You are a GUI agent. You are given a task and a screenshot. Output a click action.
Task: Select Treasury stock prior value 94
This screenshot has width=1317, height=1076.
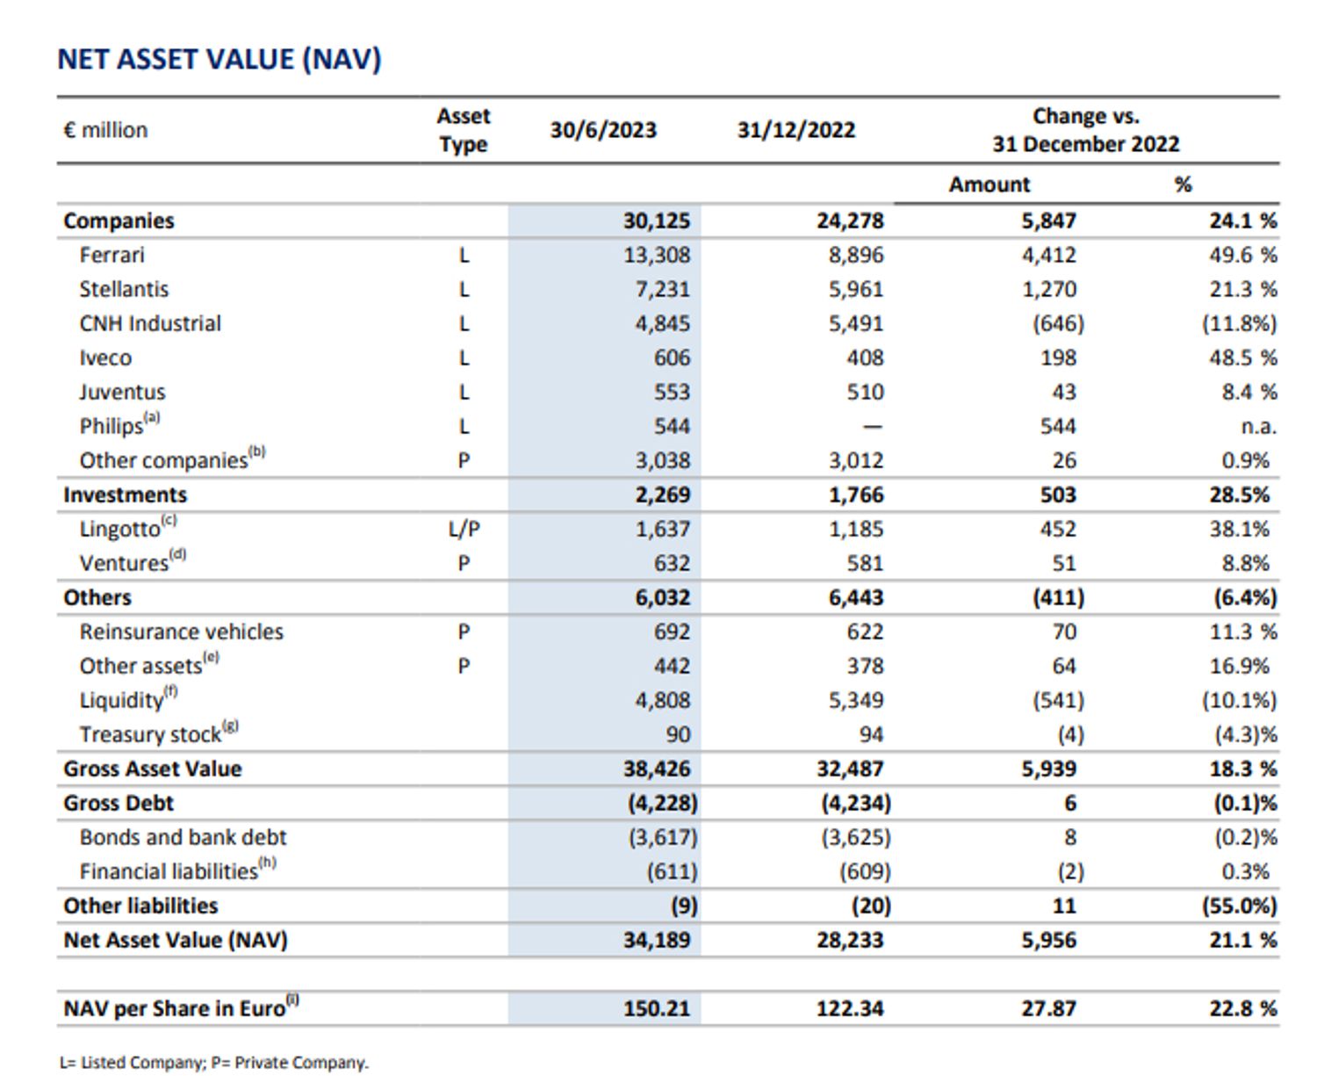click(872, 734)
